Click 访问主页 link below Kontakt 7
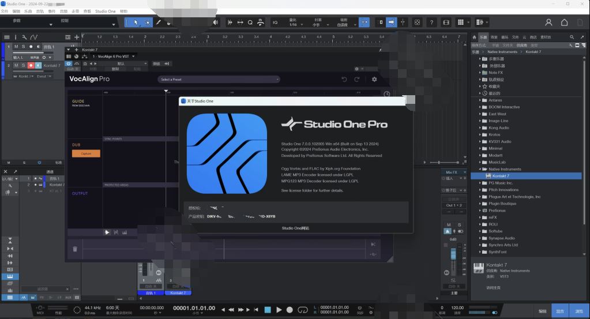This screenshot has height=319, width=590. (493, 288)
